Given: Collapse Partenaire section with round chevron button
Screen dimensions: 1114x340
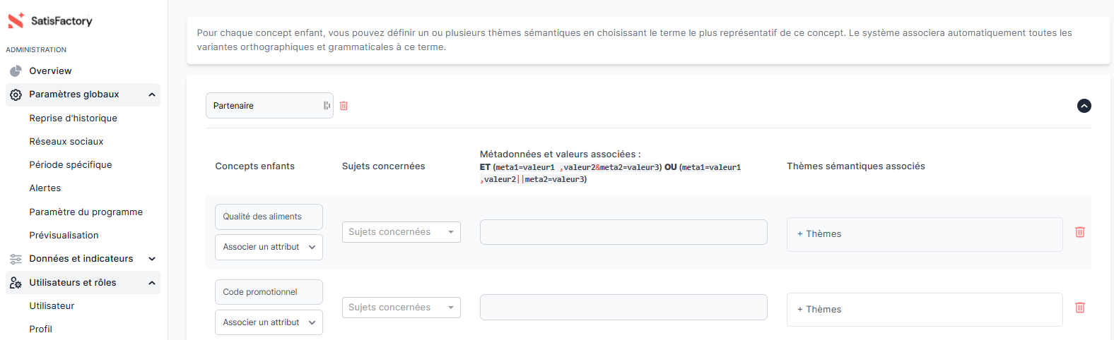Looking at the screenshot, I should pyautogui.click(x=1084, y=106).
